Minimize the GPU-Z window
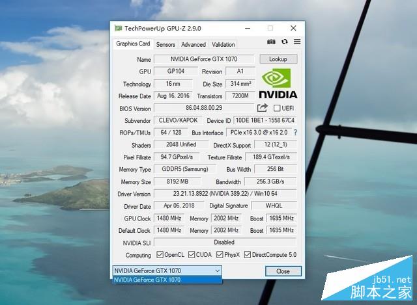Viewport: 417px width, 305px height. click(248, 28)
